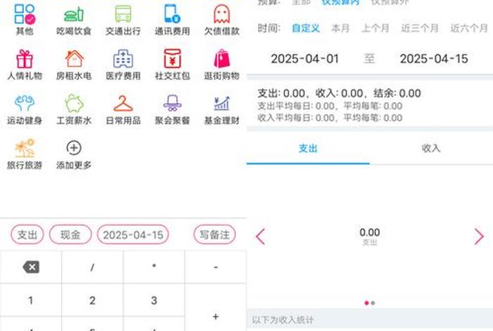Tap the page indicator dots
493x331 pixels.
coord(370,303)
